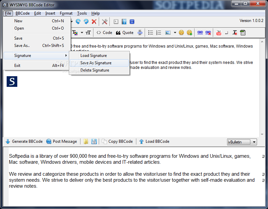The image size is (268, 209).
Task: Open the File menu
Action: 8,13
